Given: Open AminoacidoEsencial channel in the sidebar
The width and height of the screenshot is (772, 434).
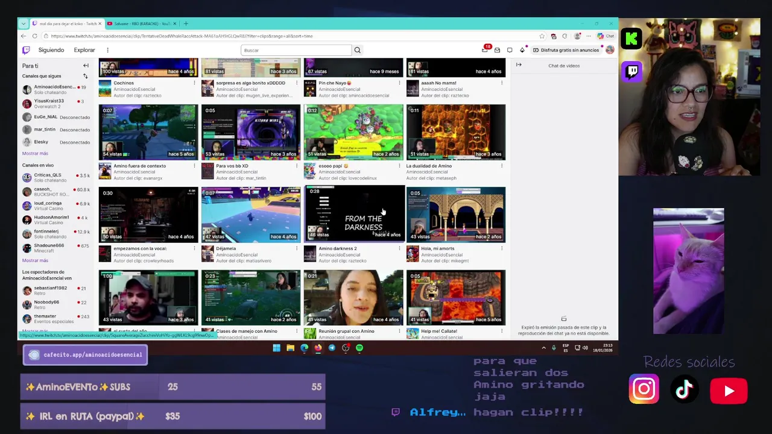Looking at the screenshot, I should click(55, 89).
